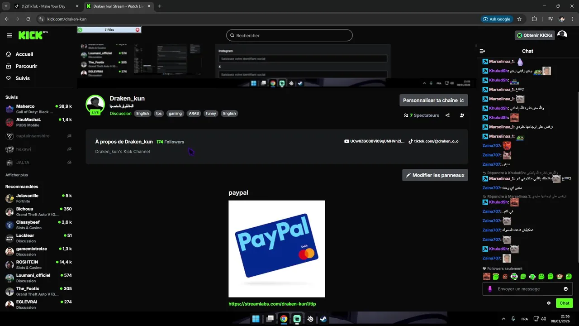Open the media control icon in toolbar
579x326 pixels.
[x=551, y=19]
